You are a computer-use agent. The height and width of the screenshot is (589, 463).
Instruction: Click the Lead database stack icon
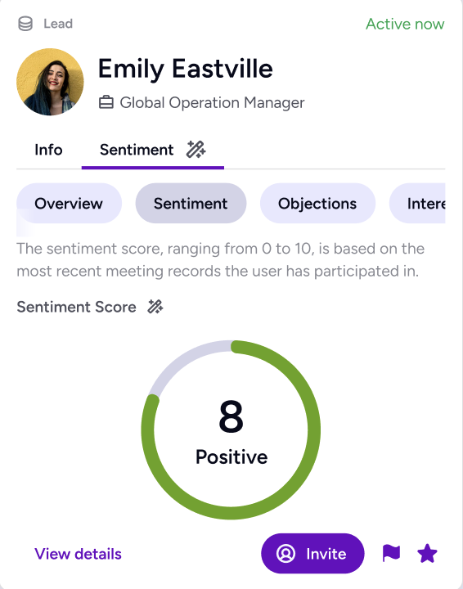[x=25, y=24]
